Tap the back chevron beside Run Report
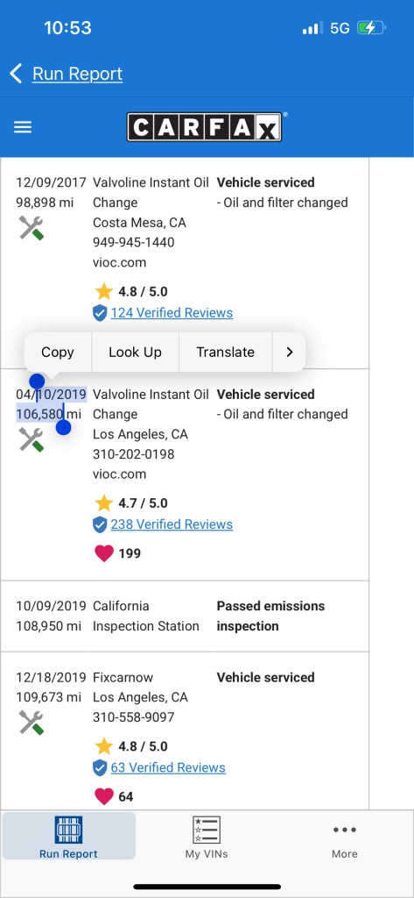Screen dimensions: 414x898 tap(16, 74)
